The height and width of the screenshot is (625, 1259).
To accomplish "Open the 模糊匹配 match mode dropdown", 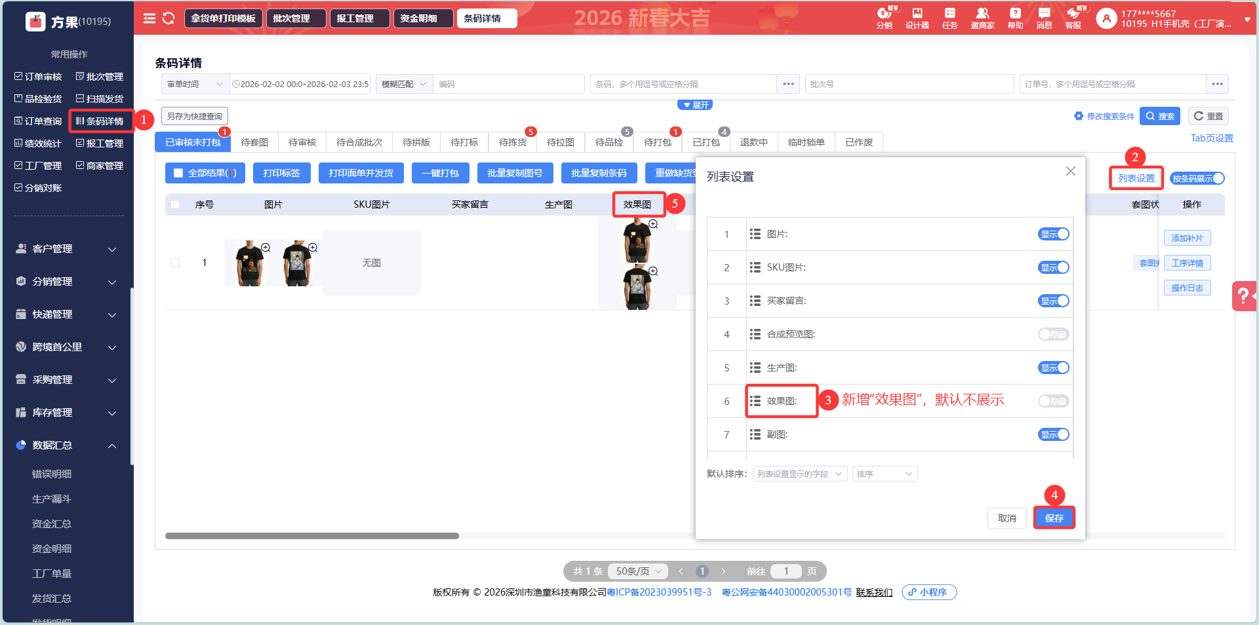I will (x=404, y=84).
